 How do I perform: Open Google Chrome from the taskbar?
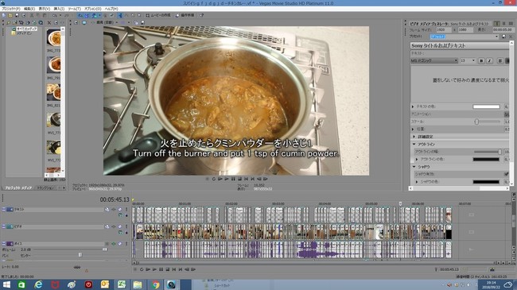155,284
